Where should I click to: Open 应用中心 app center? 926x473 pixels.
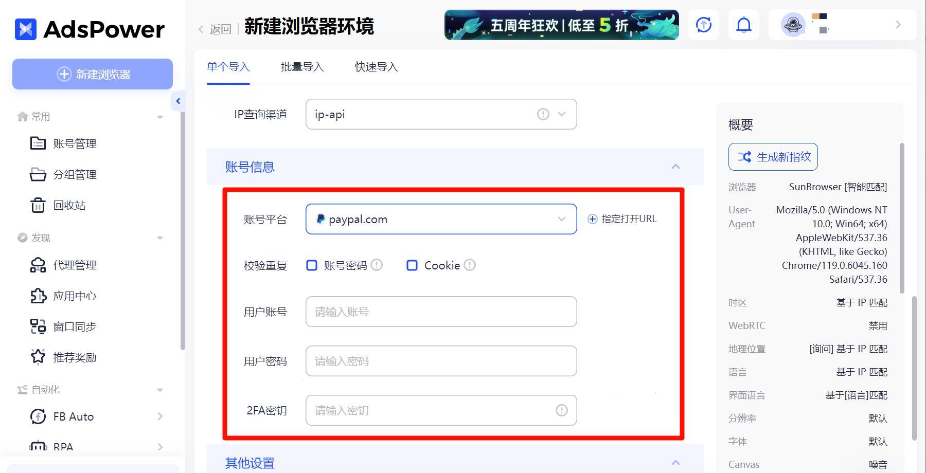(x=64, y=296)
